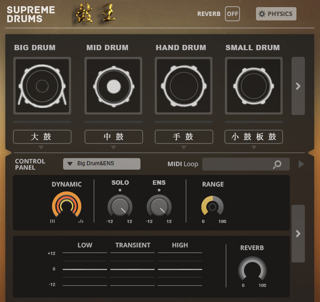Open the Physics settings
Viewport: 320px width, 302px height.
click(276, 14)
